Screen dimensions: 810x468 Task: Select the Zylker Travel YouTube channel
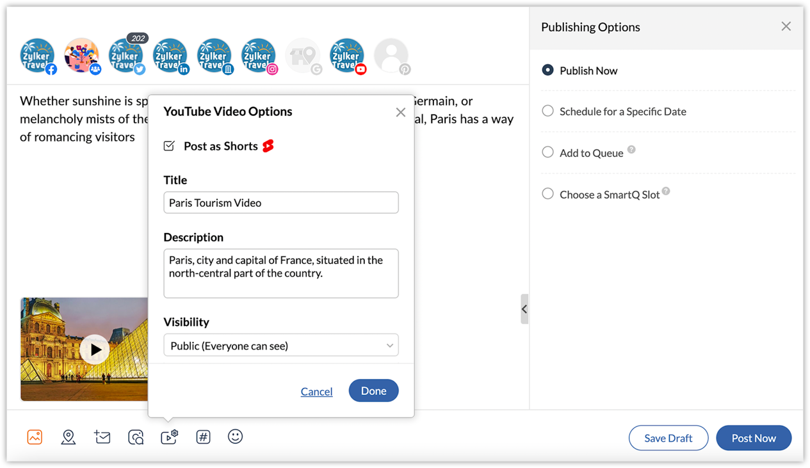[346, 56]
